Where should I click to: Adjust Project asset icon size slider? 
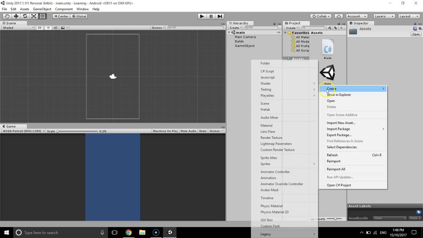point(335,219)
